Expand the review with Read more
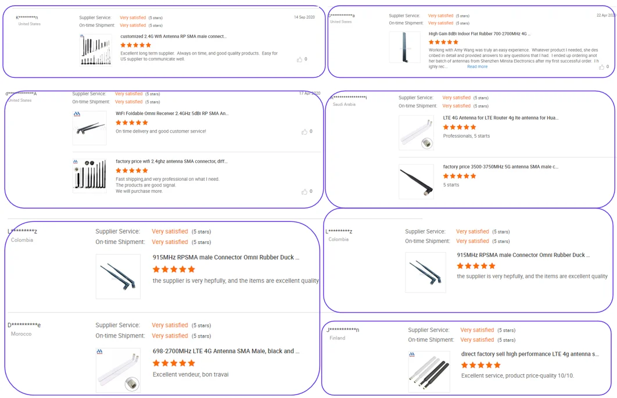Viewport: 617px width, 398px height. pos(477,67)
